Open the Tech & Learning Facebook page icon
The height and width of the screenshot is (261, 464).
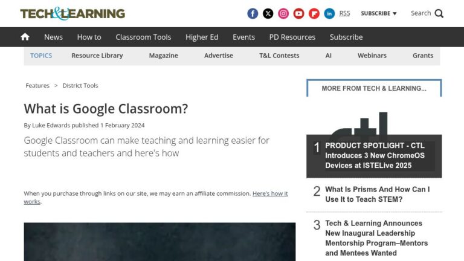point(253,14)
